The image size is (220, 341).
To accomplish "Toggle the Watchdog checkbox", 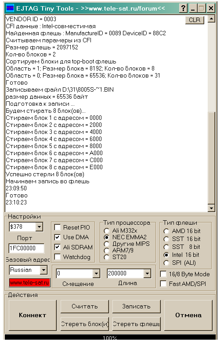I will tap(58, 257).
